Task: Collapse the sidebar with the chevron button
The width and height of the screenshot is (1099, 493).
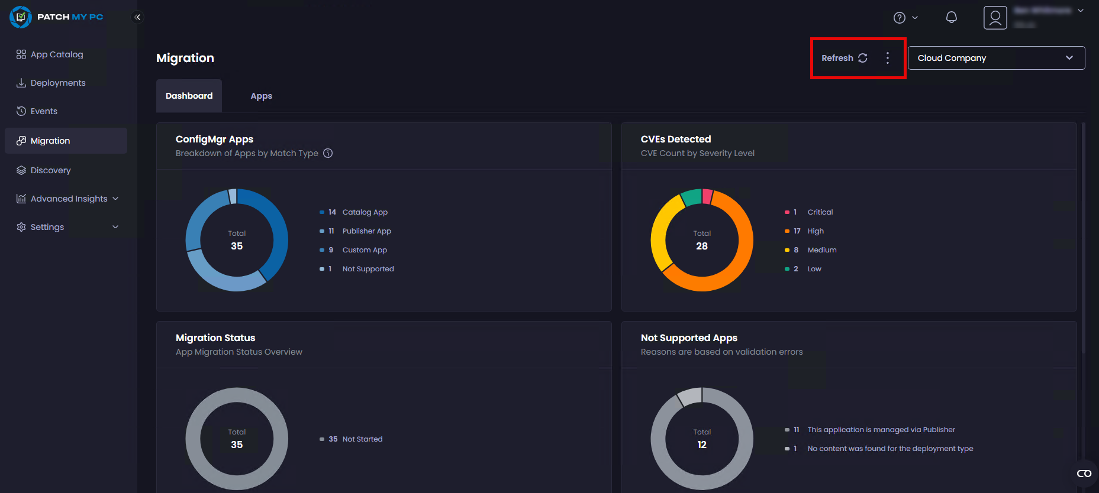Action: coord(137,17)
